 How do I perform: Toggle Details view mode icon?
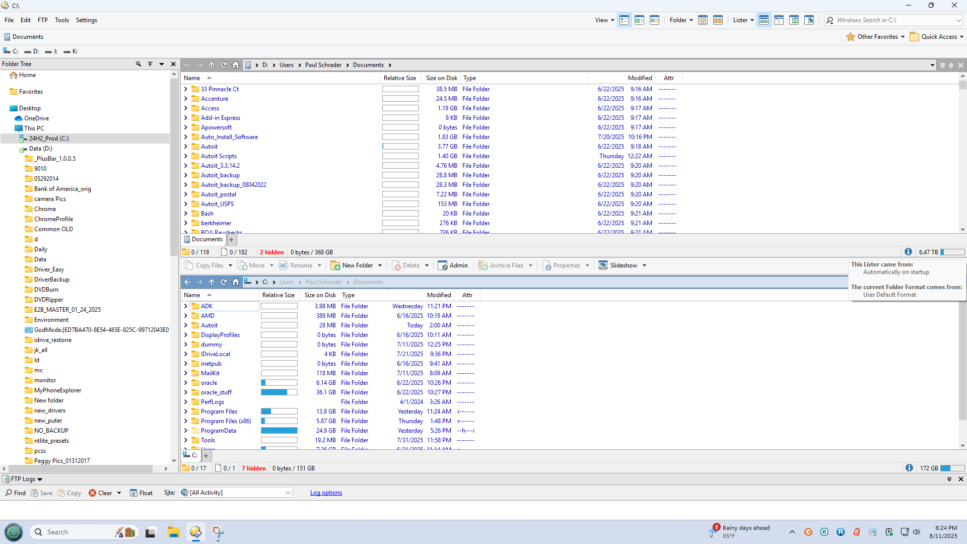[624, 20]
